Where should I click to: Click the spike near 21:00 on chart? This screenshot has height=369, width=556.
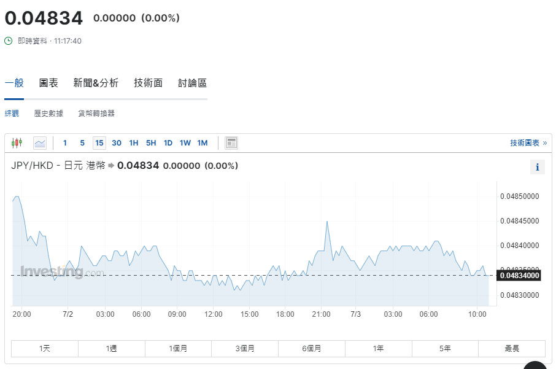click(327, 222)
